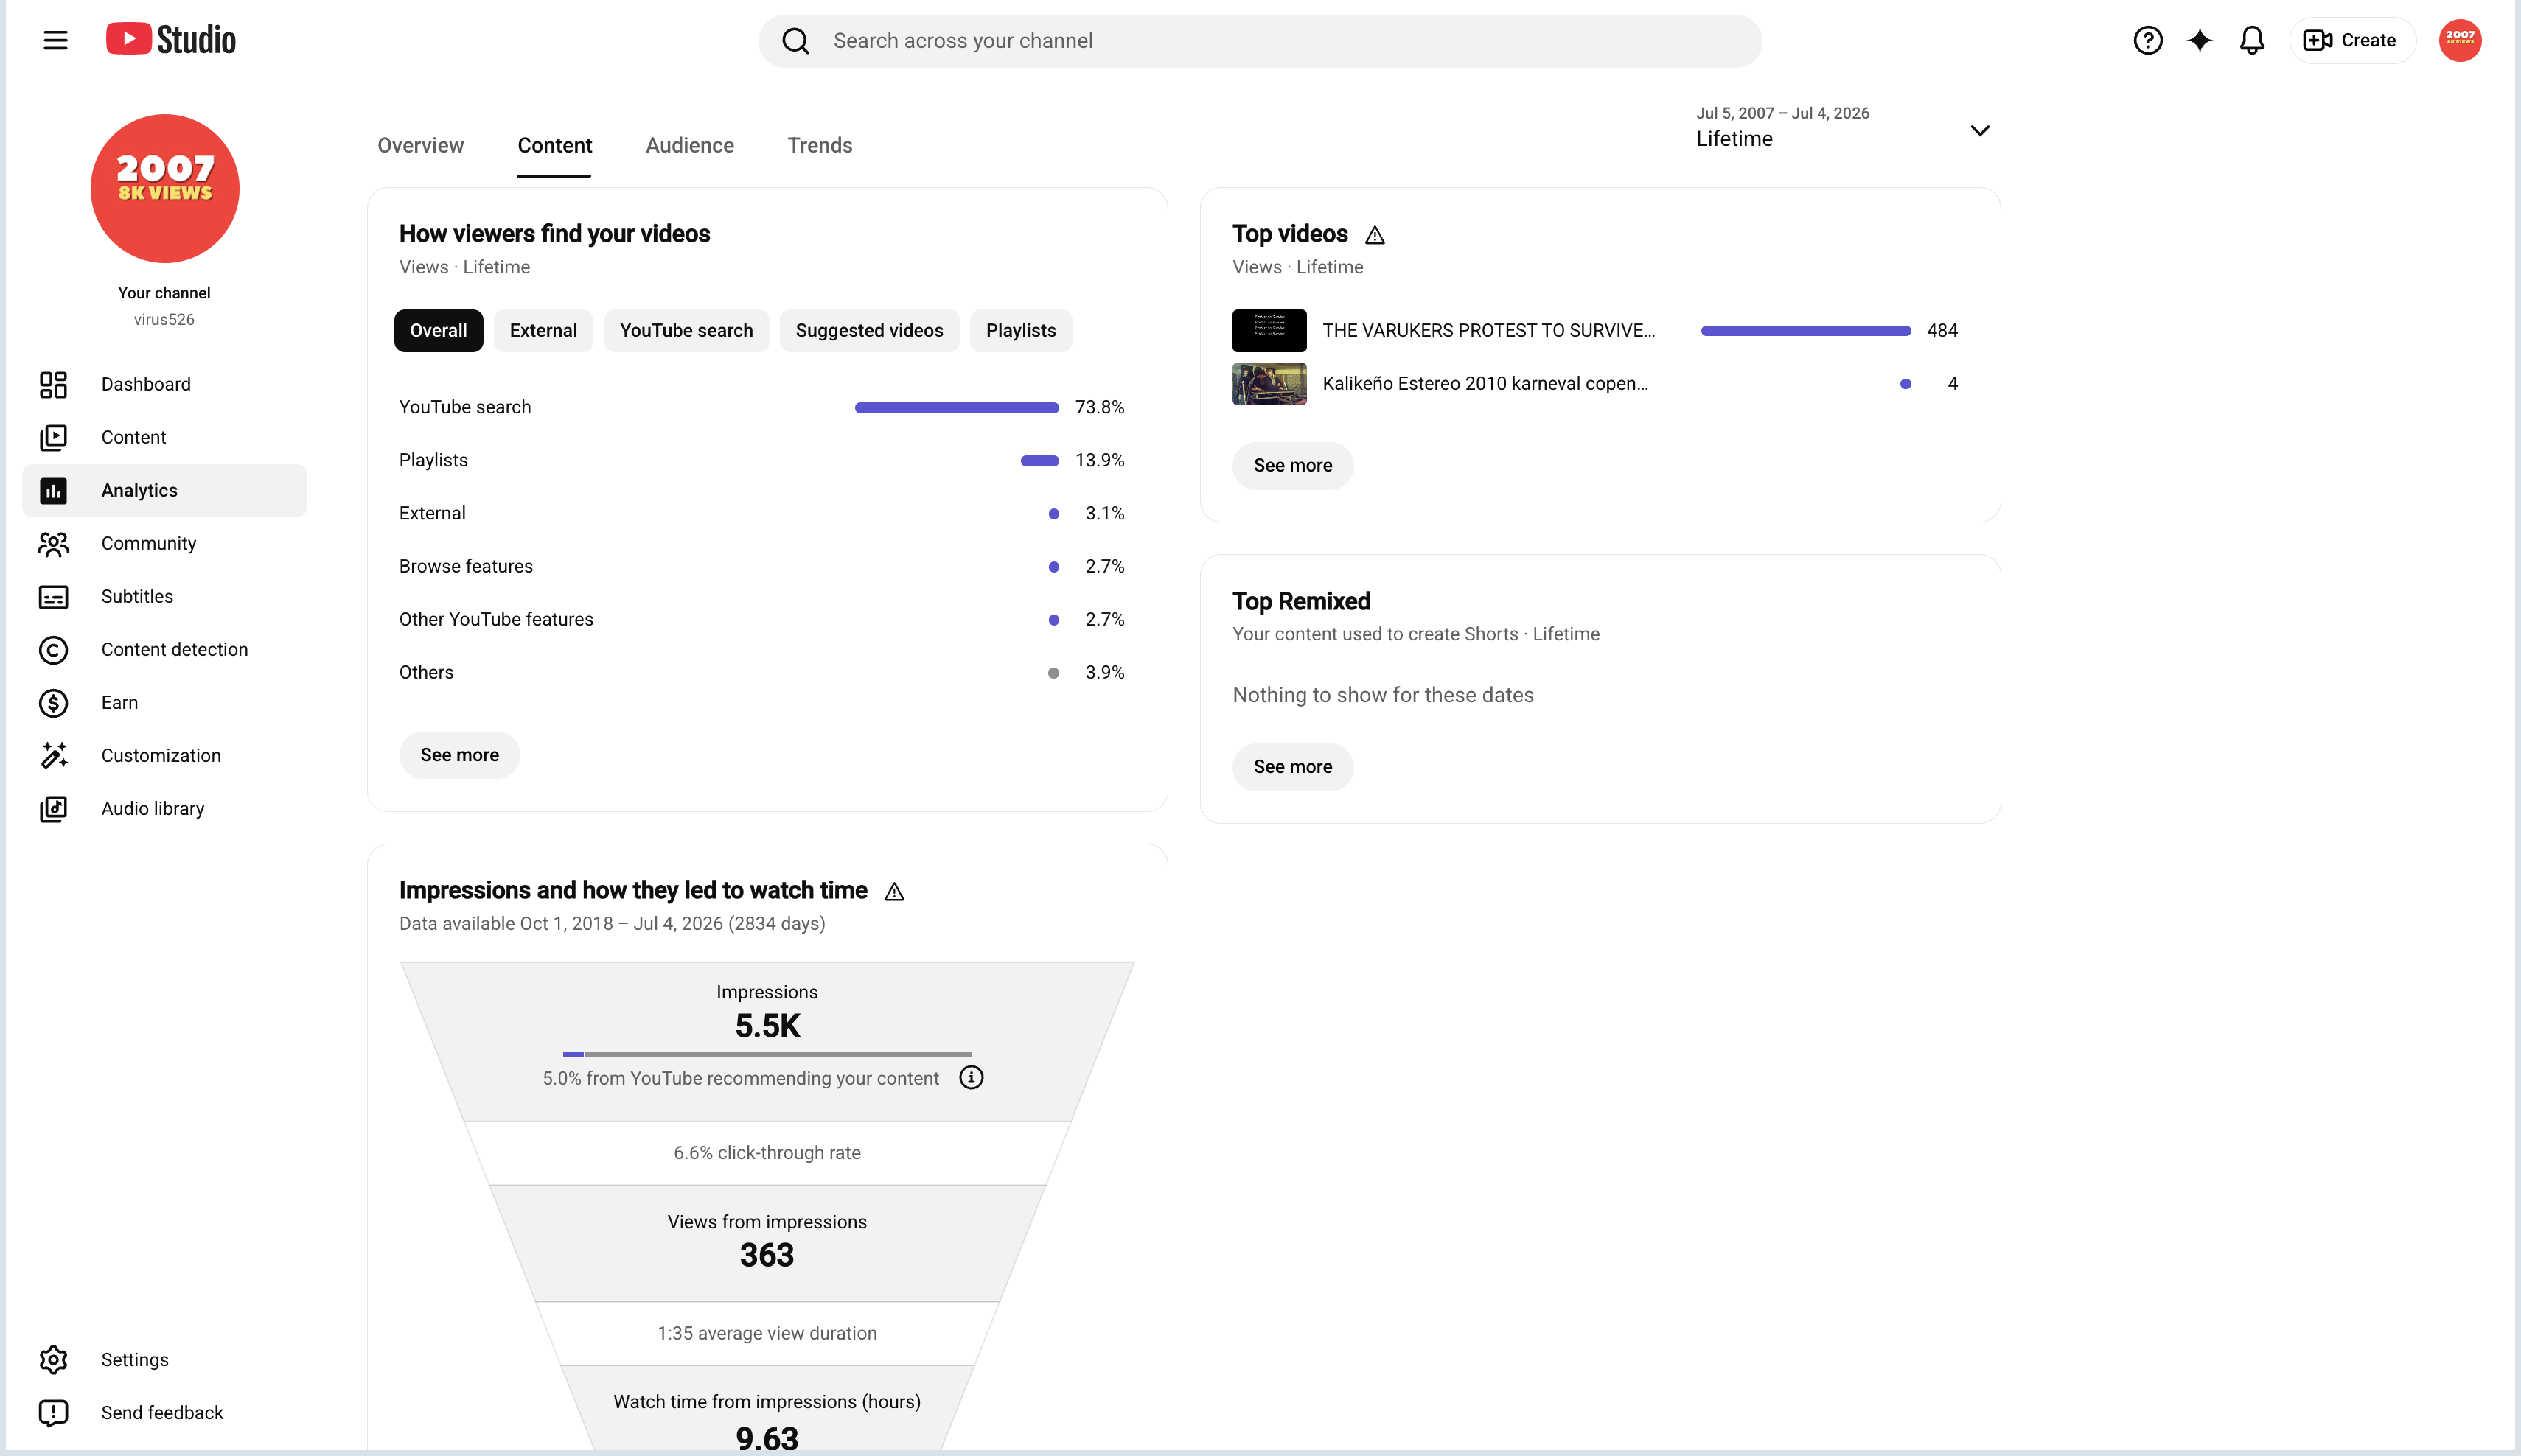Click the sparkle Ask Studio icon
This screenshot has width=2521, height=1456.
pyautogui.click(x=2199, y=40)
